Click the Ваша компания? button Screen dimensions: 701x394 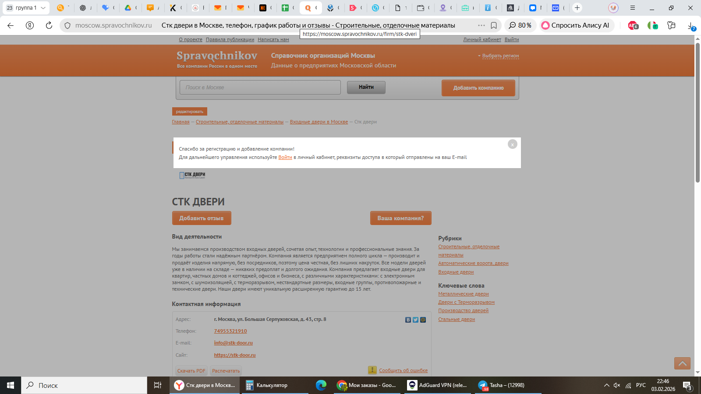click(x=401, y=218)
